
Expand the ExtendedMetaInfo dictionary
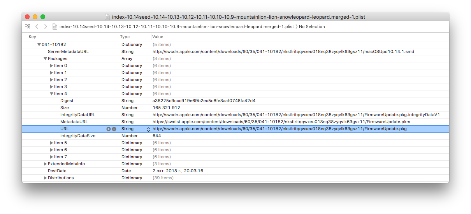point(45,164)
